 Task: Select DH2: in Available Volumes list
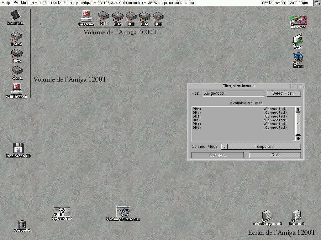point(243,116)
